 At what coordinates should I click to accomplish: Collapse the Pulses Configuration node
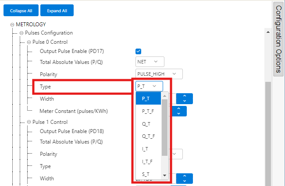coord(21,33)
